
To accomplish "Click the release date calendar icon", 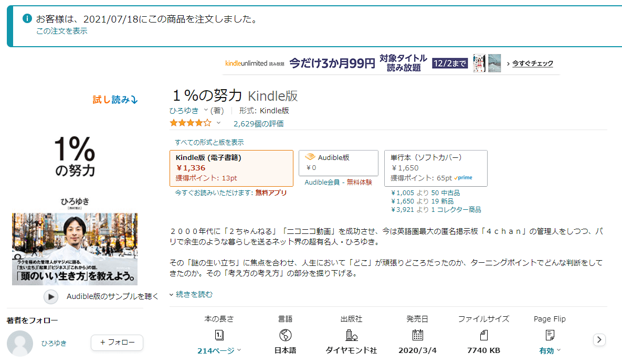I will tap(417, 336).
